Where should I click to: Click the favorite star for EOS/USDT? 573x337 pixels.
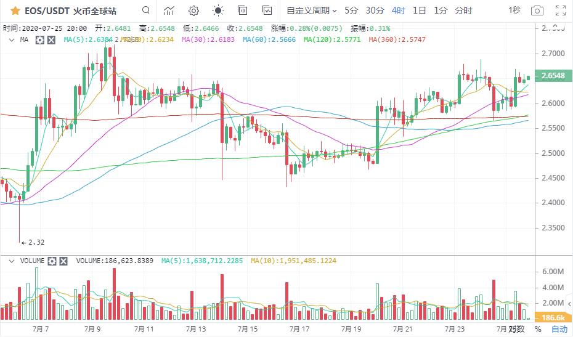tap(15, 10)
